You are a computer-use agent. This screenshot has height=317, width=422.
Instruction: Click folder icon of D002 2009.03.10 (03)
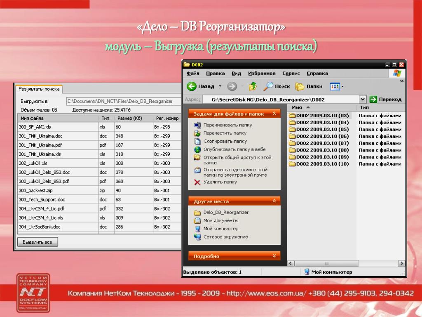coord(292,116)
